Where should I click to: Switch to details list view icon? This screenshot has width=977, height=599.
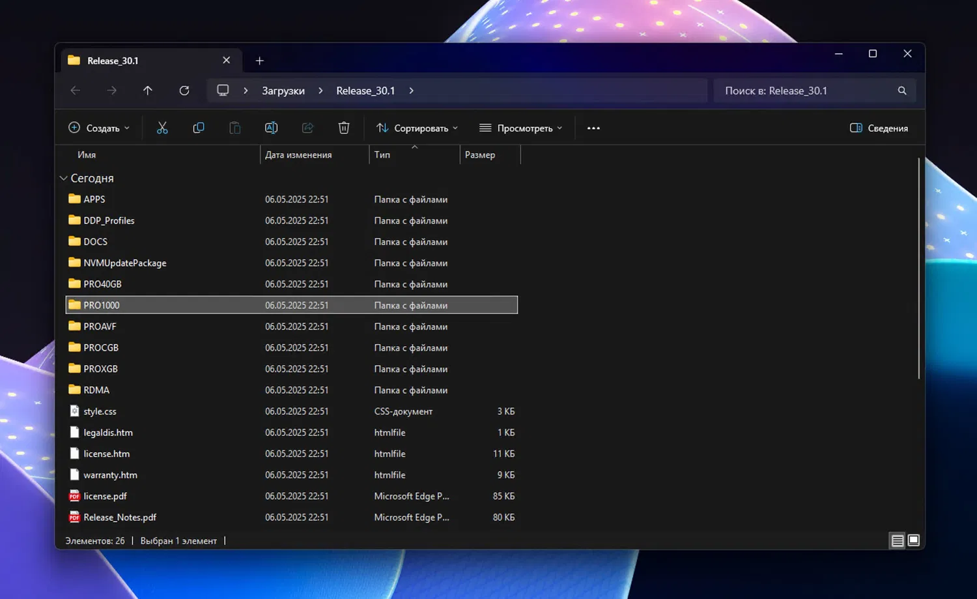click(897, 540)
